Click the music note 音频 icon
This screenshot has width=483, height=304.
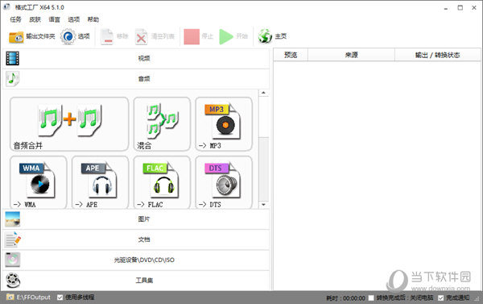(12, 79)
